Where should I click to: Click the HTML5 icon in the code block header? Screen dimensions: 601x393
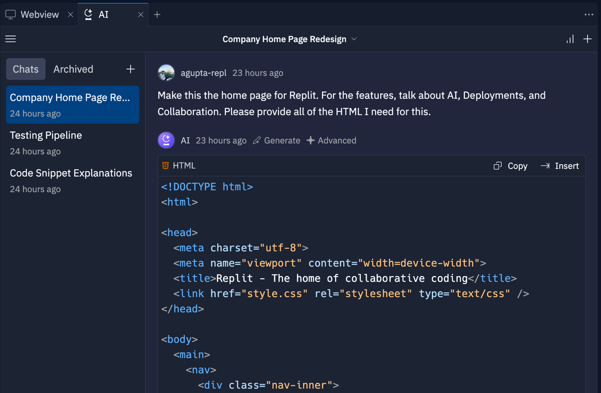165,165
